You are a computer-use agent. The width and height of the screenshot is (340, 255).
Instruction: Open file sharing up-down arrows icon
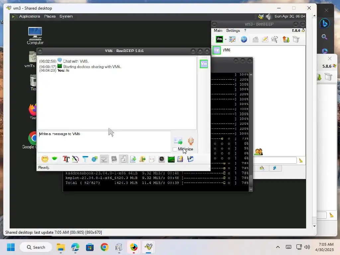286,39
